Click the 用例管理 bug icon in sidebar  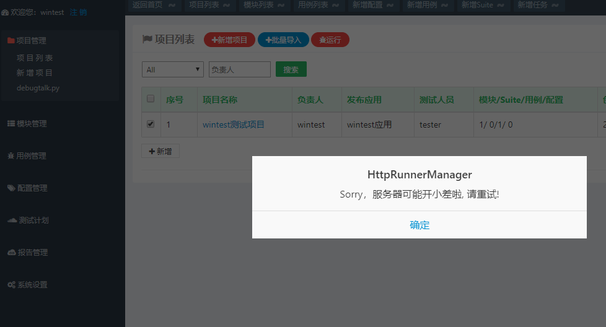coord(11,156)
